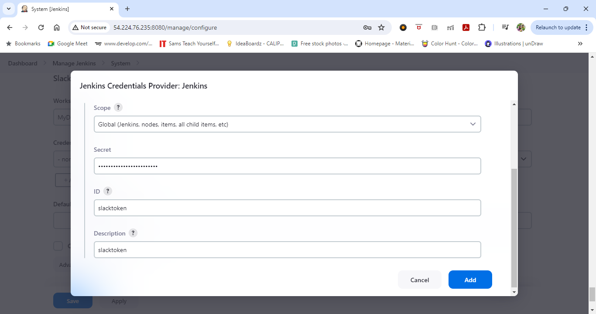This screenshot has height=314, width=596.
Task: Restore down the Chrome window
Action: click(566, 9)
